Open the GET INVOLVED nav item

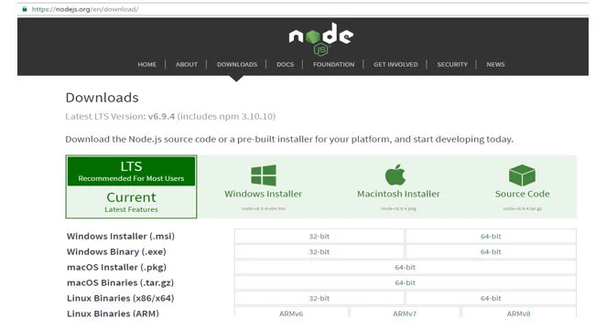pyautogui.click(x=395, y=64)
